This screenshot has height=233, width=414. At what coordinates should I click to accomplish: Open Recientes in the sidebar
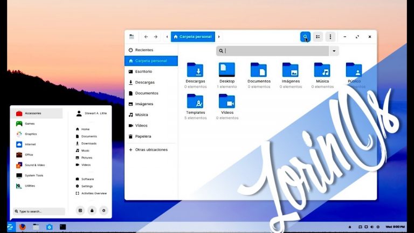pos(151,50)
